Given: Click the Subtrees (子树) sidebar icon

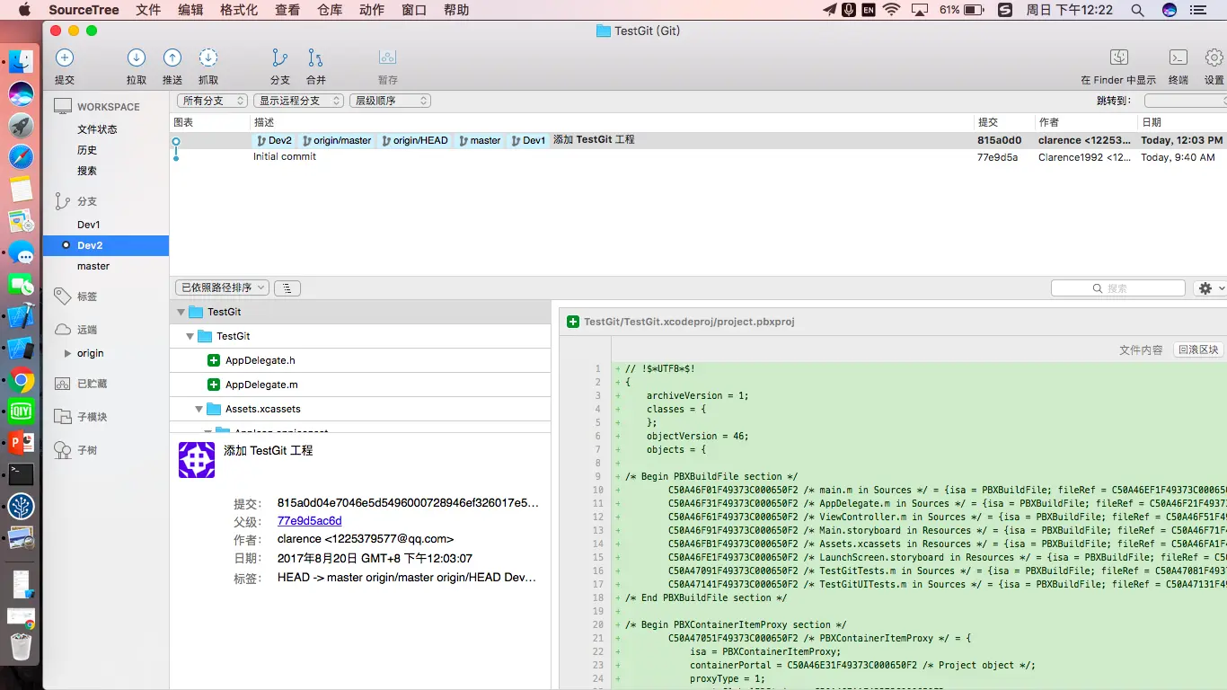Looking at the screenshot, I should (62, 450).
